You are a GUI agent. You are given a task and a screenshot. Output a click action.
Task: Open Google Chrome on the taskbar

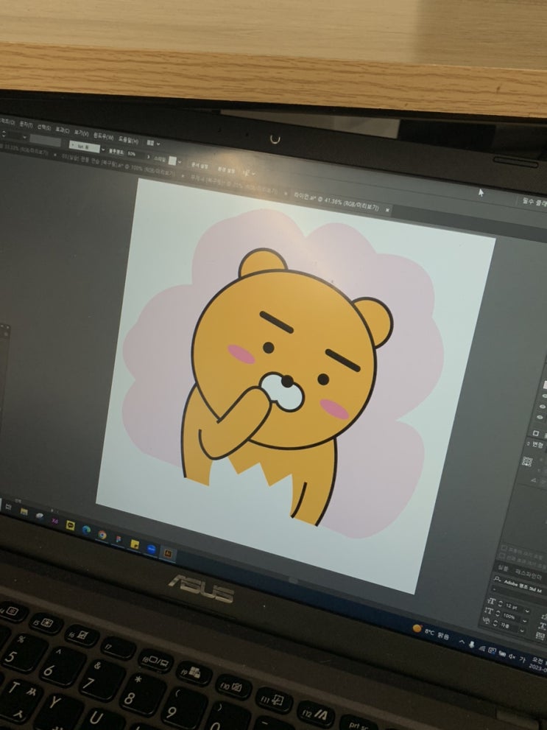tap(102, 535)
